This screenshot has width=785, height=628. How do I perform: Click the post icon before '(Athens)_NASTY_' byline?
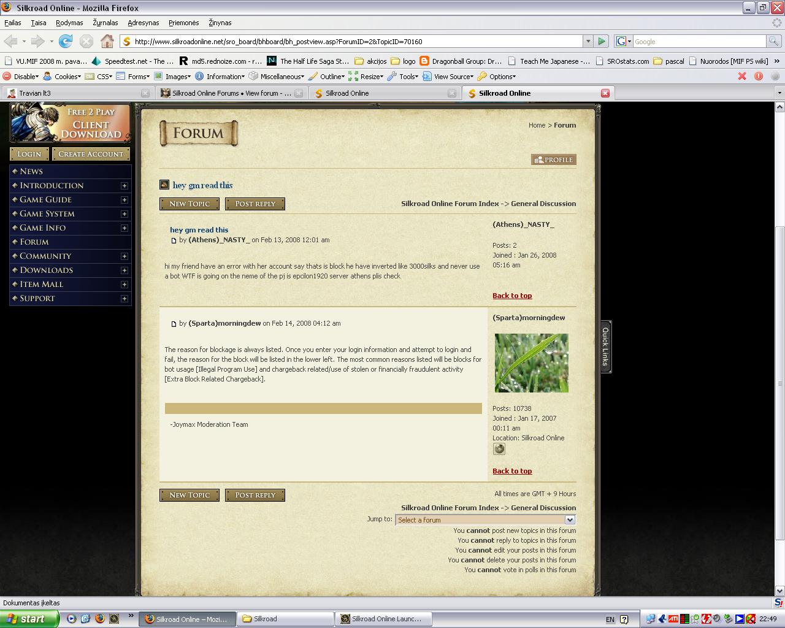point(174,240)
